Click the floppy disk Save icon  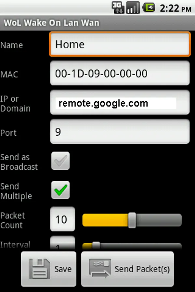pos(40,269)
